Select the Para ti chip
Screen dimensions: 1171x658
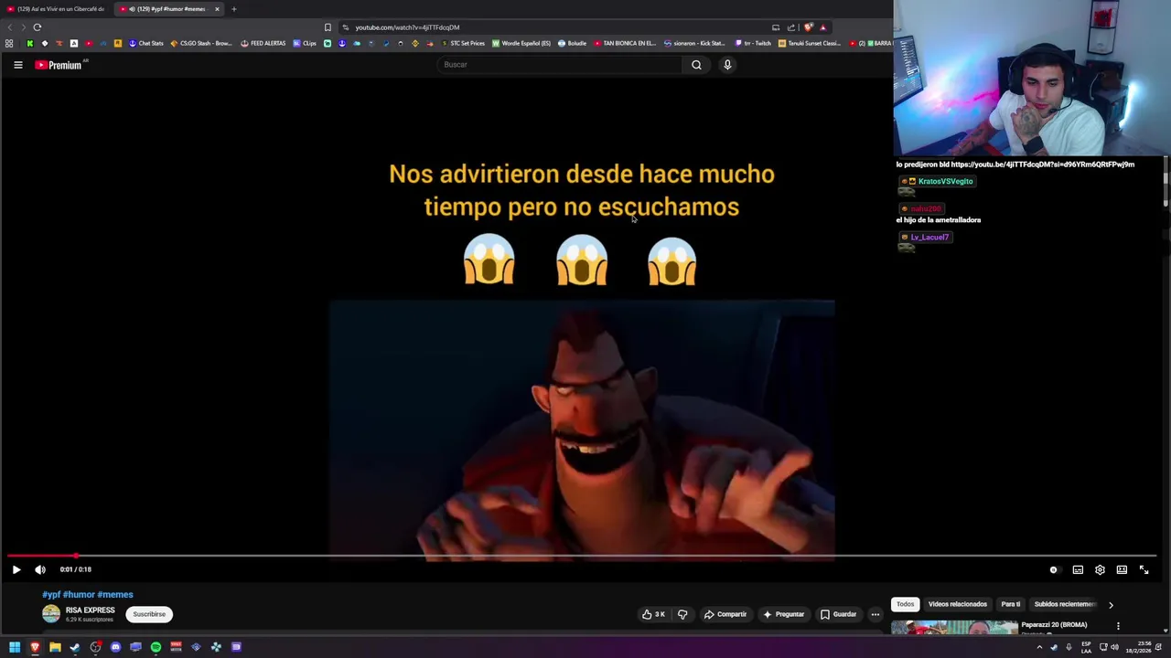point(1010,604)
